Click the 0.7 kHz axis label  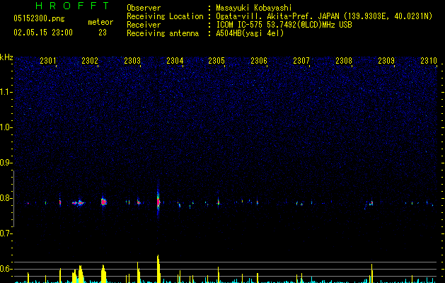[x=6, y=233]
